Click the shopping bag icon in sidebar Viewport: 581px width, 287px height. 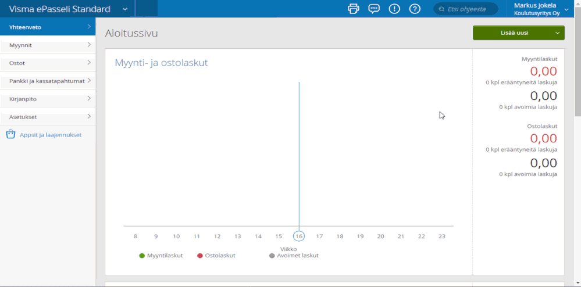[x=10, y=134]
